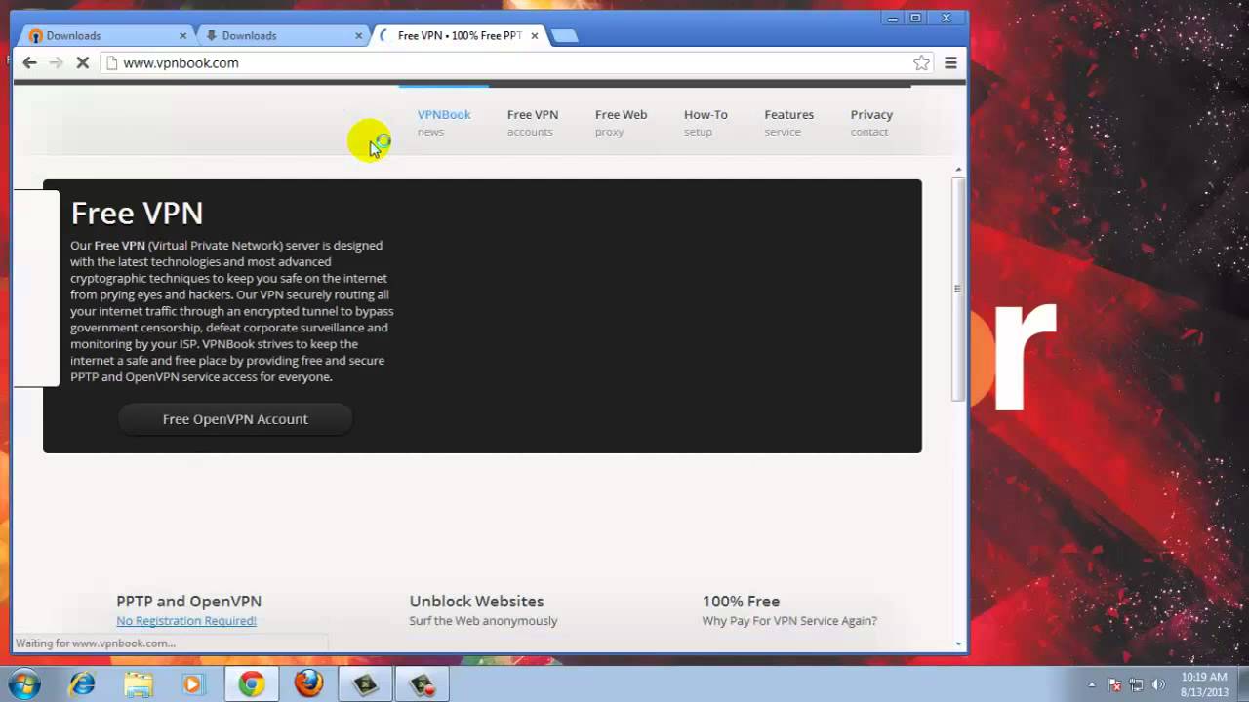Select the Free VPN • 100% Free PPT tab

[x=459, y=35]
